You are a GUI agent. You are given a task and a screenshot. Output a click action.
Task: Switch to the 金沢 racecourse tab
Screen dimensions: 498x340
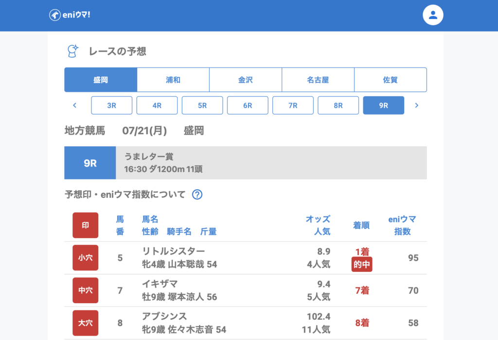tap(246, 80)
